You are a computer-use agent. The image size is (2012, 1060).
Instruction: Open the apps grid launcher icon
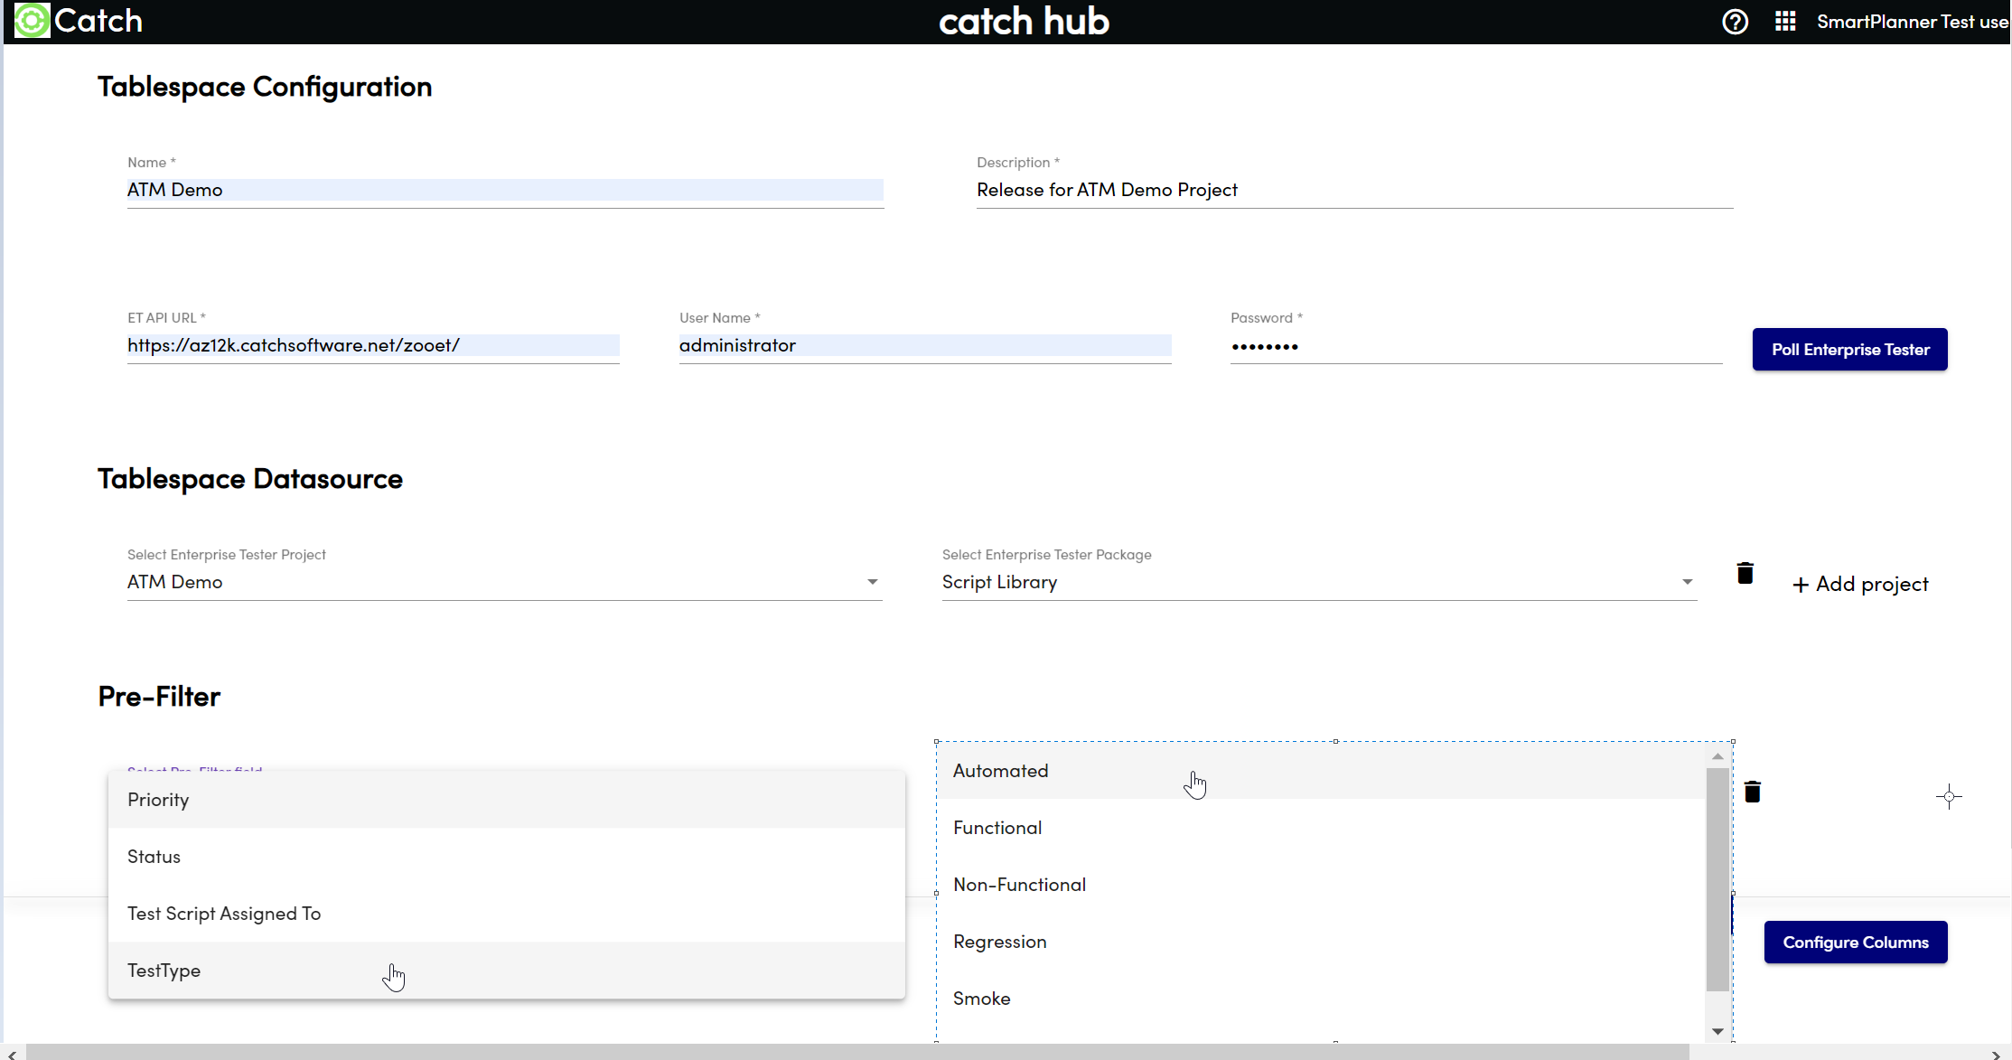tap(1785, 22)
